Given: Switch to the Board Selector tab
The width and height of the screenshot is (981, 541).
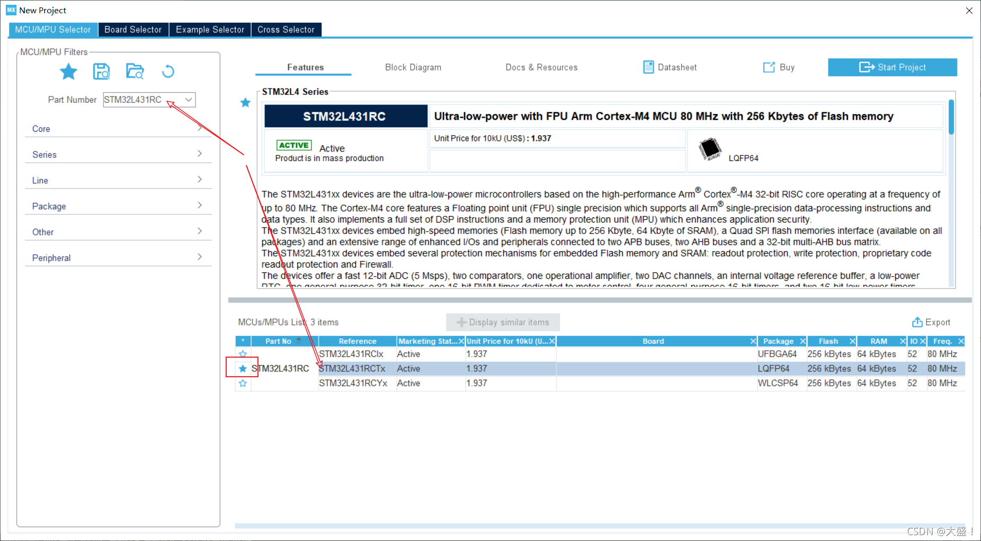Looking at the screenshot, I should coord(133,30).
